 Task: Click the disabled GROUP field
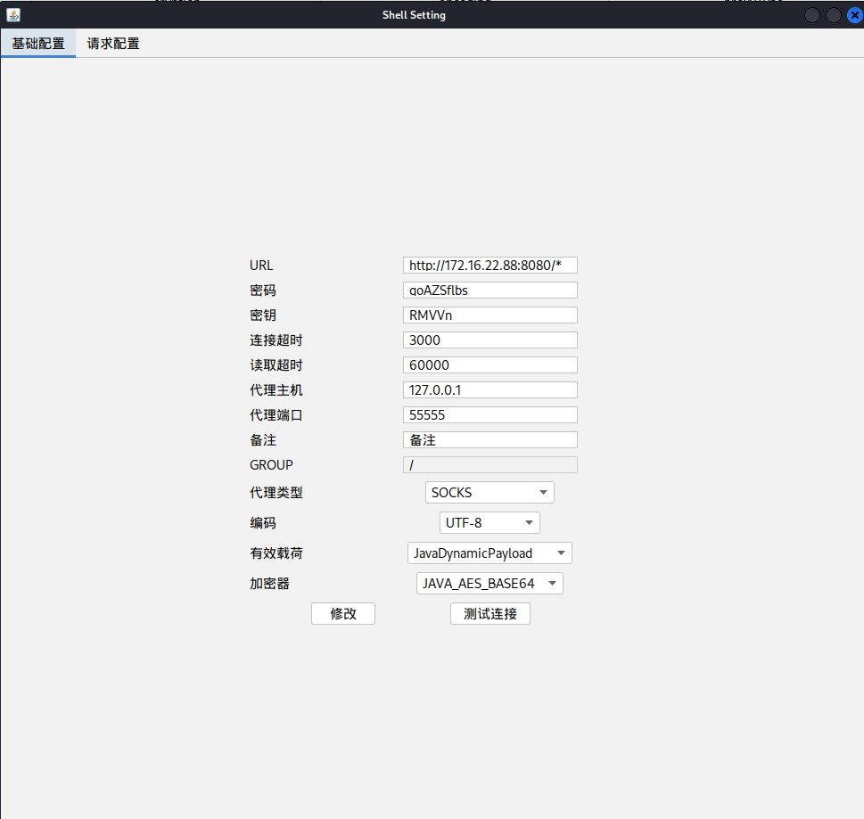point(490,465)
